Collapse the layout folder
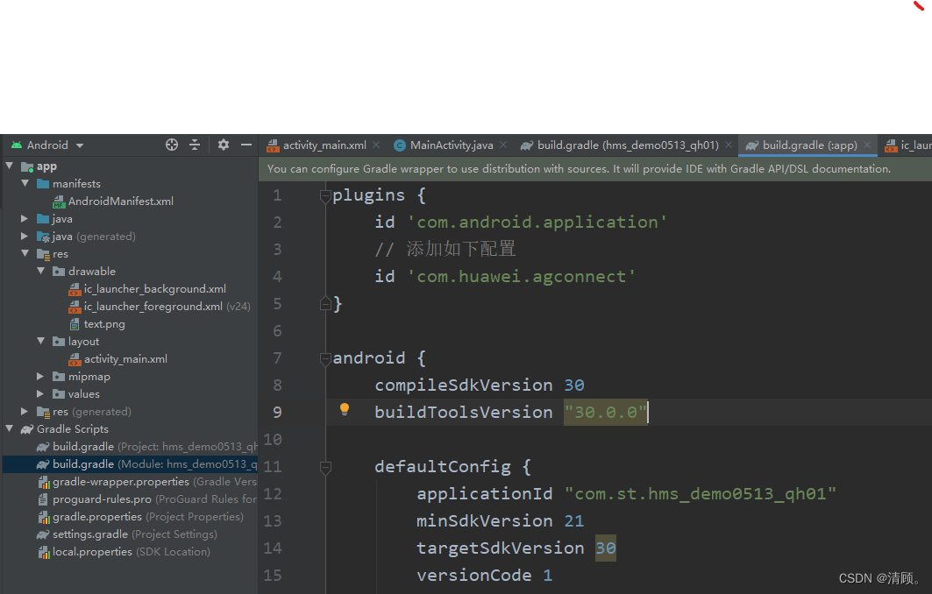 41,341
